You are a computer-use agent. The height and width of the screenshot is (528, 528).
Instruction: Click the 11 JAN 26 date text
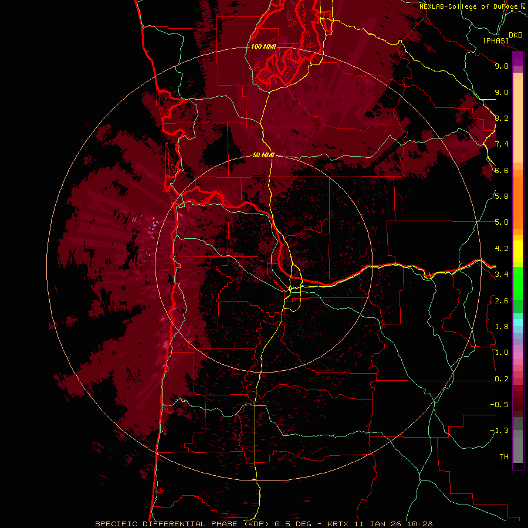pos(377,524)
